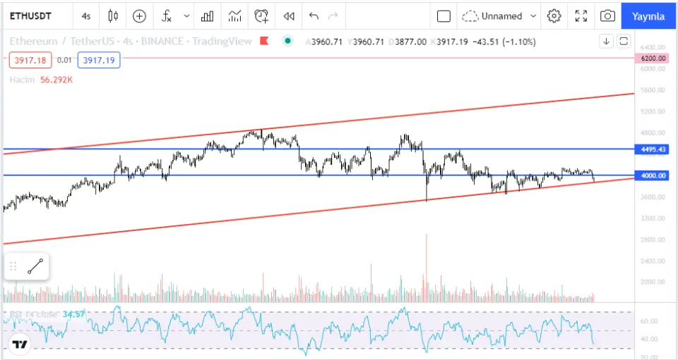Click the indicator templates chart icon

(x=235, y=15)
